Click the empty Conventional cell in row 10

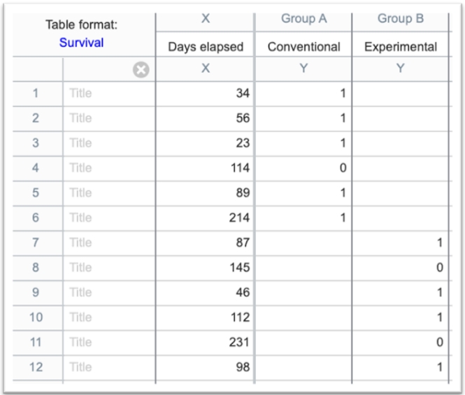coord(303,317)
